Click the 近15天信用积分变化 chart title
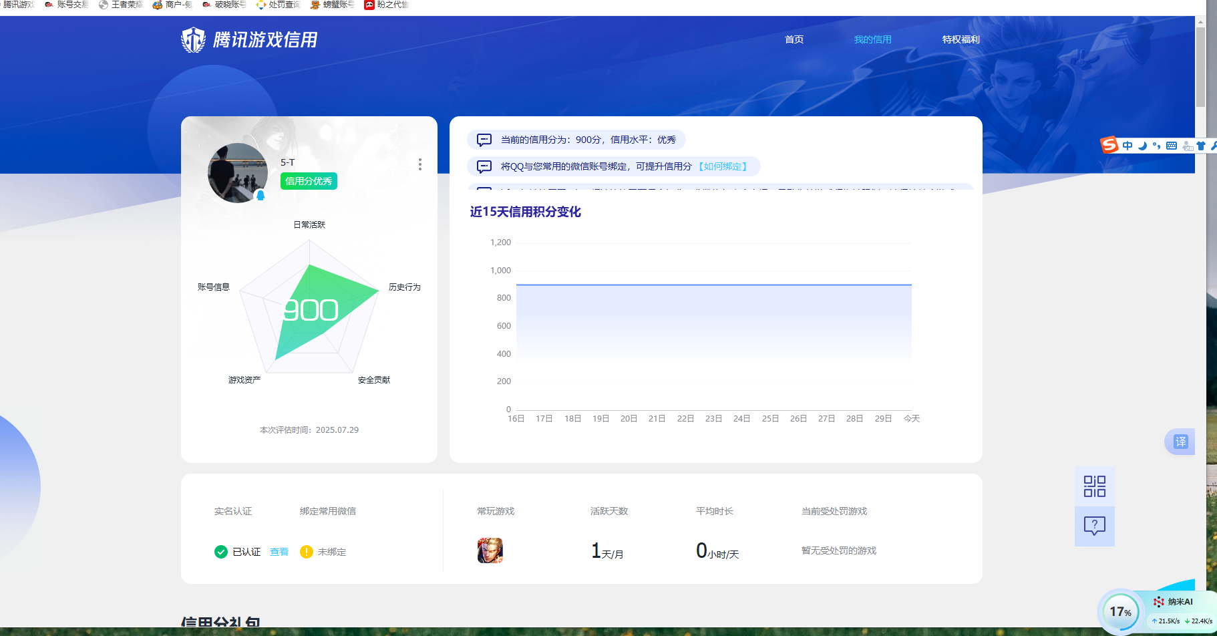This screenshot has height=636, width=1217. pyautogui.click(x=526, y=212)
